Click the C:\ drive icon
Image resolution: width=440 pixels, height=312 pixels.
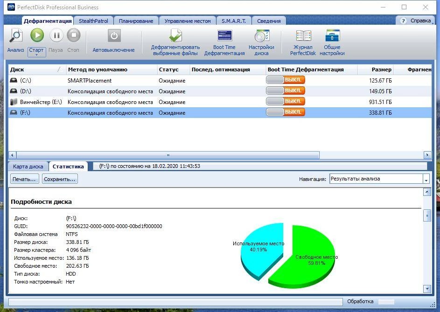coord(14,80)
